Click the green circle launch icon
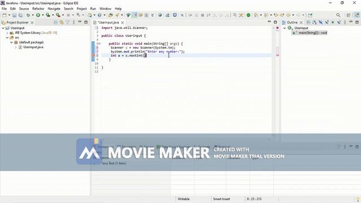Screen dimensions: 361x203 pyautogui.click(x=248, y=15)
